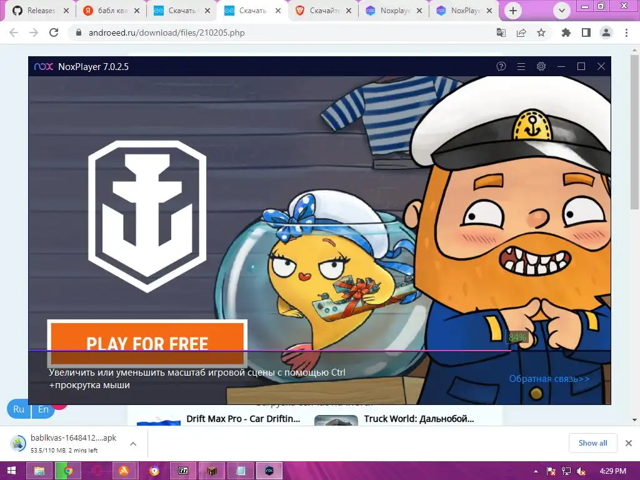
Task: Close the Brave 'Скачайте' tab
Action: 349,11
